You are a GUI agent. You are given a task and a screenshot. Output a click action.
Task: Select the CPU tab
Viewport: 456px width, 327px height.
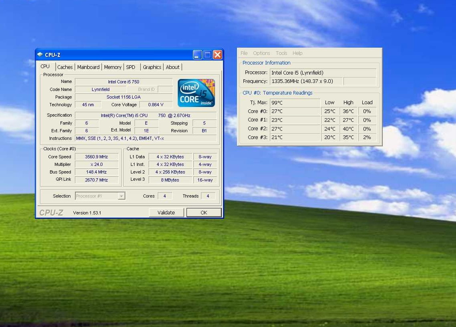[45, 67]
